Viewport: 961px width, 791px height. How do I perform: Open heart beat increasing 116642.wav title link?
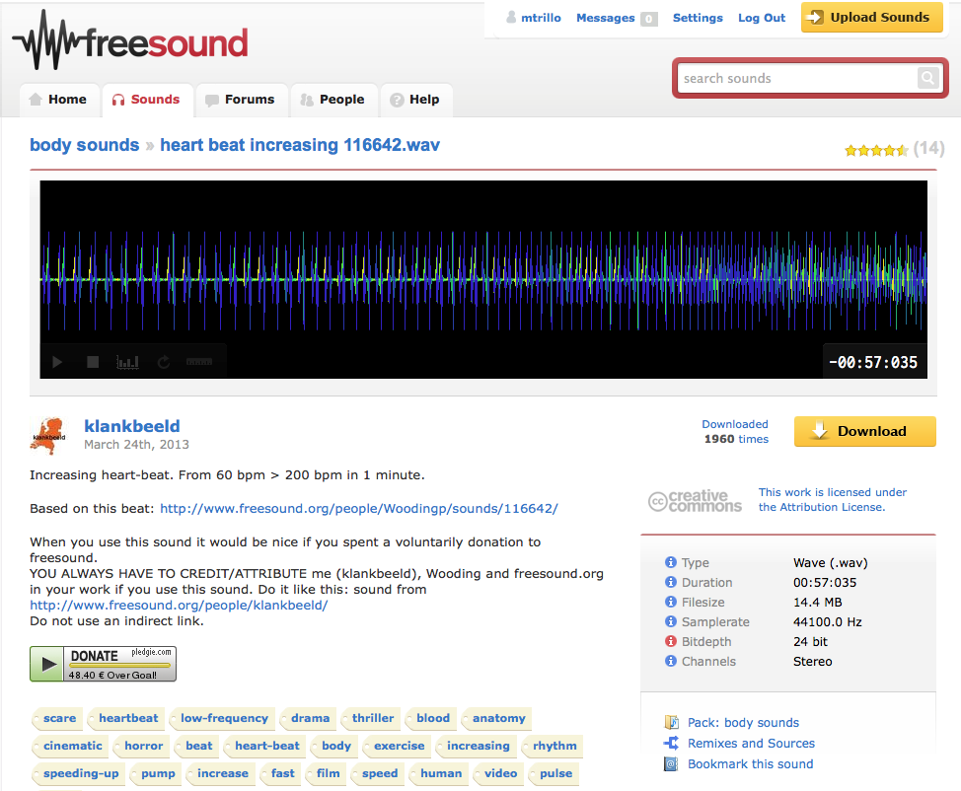click(300, 145)
